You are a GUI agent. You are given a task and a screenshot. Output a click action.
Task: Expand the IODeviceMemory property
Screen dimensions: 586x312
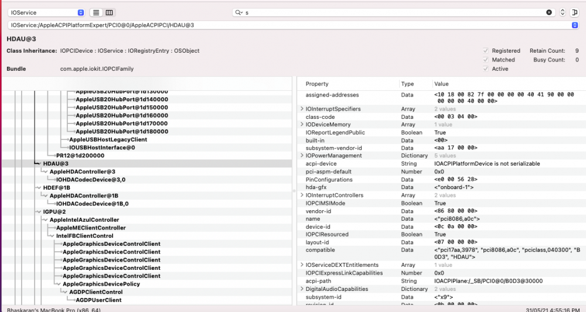pos(302,124)
